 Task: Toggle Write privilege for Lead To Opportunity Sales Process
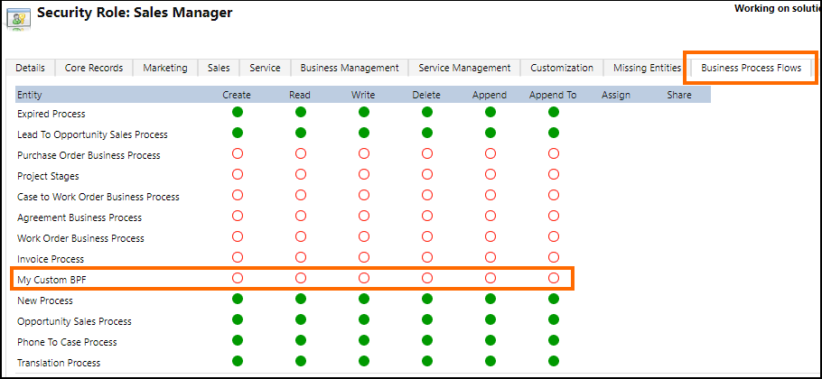(x=364, y=133)
